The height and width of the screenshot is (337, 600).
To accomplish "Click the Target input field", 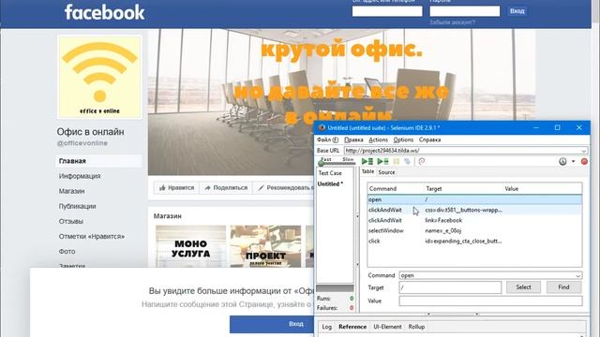I will point(450,287).
